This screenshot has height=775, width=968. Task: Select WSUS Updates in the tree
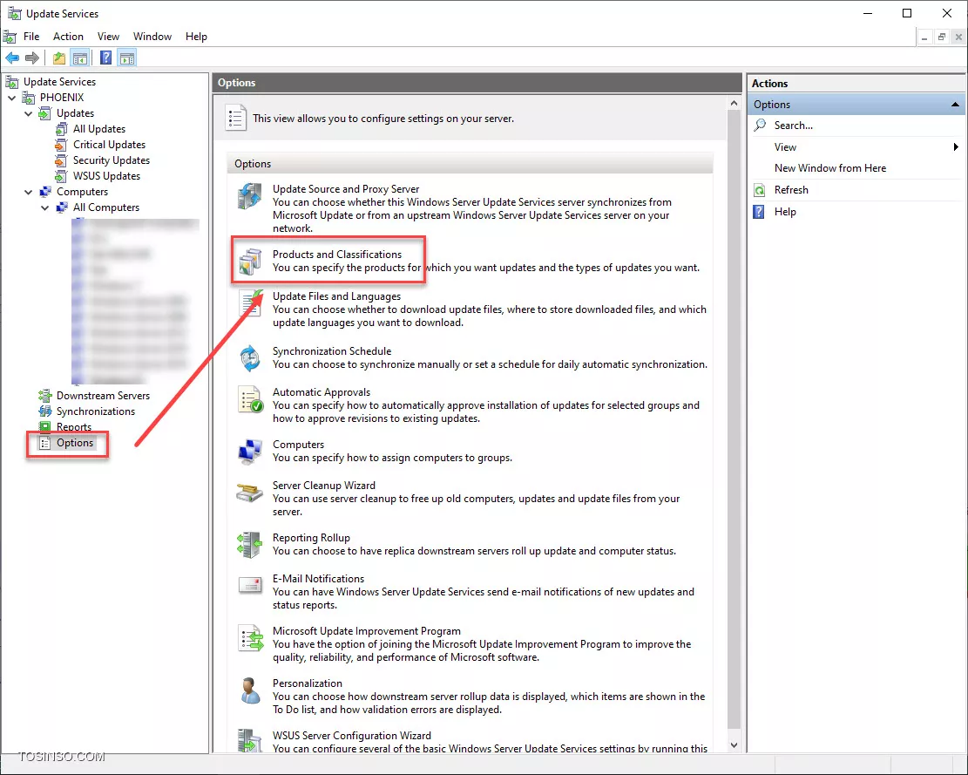tap(107, 176)
